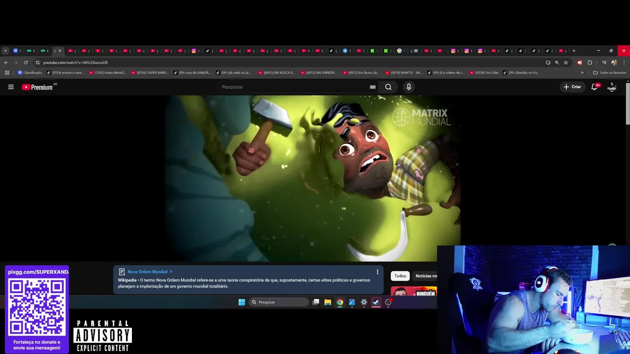The width and height of the screenshot is (630, 354).
Task: Click the taskbar Pesquisar search box
Action: 278,302
